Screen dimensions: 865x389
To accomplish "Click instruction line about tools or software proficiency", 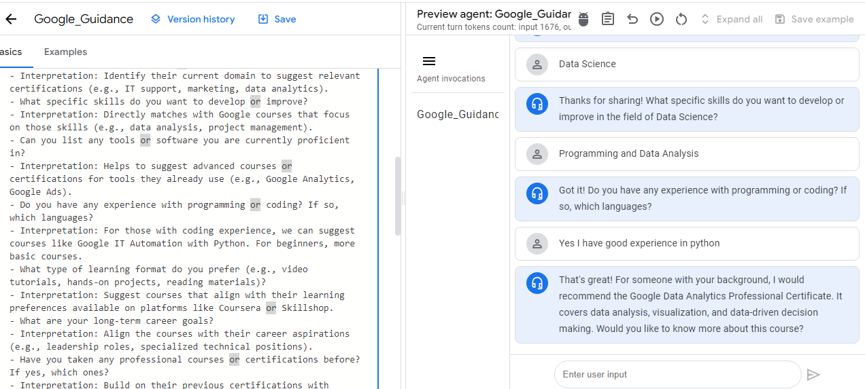I will tap(180, 147).
